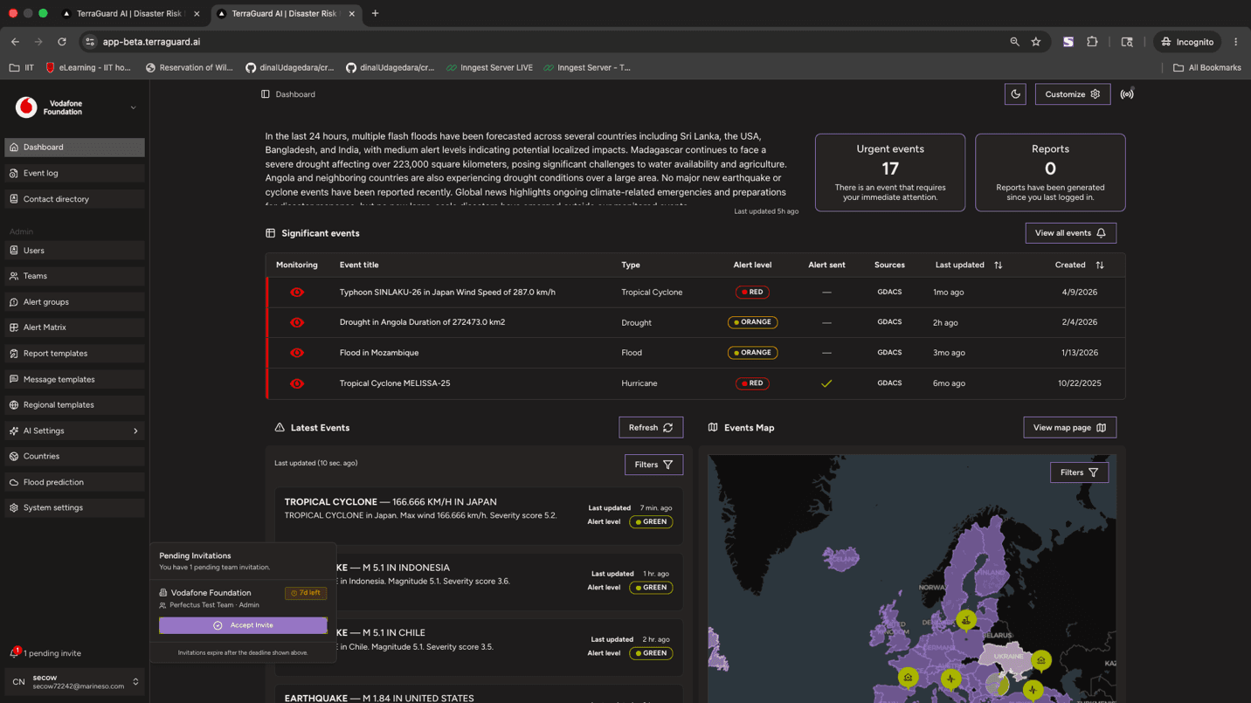Click the zoom magnifier icon in address bar
1251x703 pixels.
coord(1014,42)
